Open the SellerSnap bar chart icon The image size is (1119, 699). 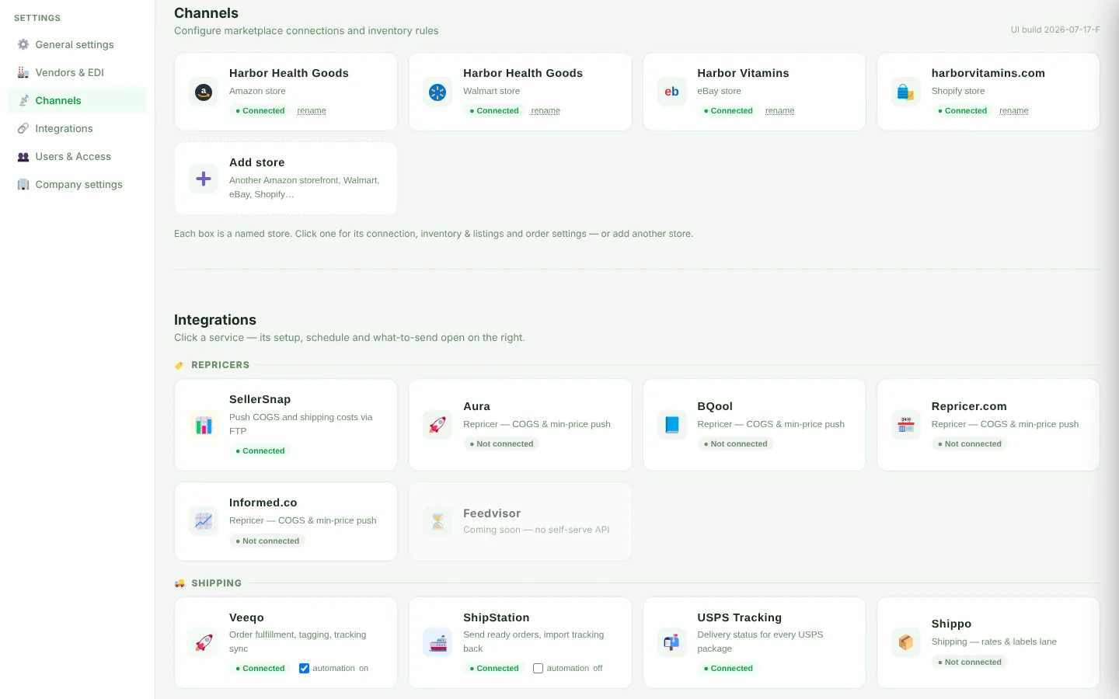click(x=204, y=425)
